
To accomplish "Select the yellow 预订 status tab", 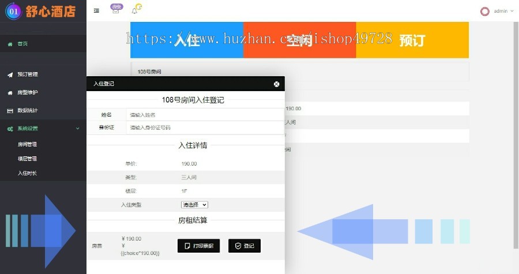I will (x=412, y=40).
